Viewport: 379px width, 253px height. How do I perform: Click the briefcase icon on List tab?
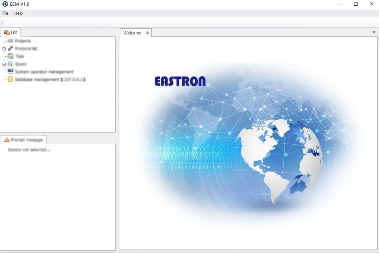(x=7, y=32)
